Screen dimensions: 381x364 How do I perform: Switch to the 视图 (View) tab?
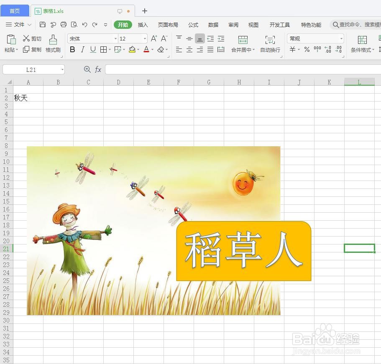click(253, 25)
